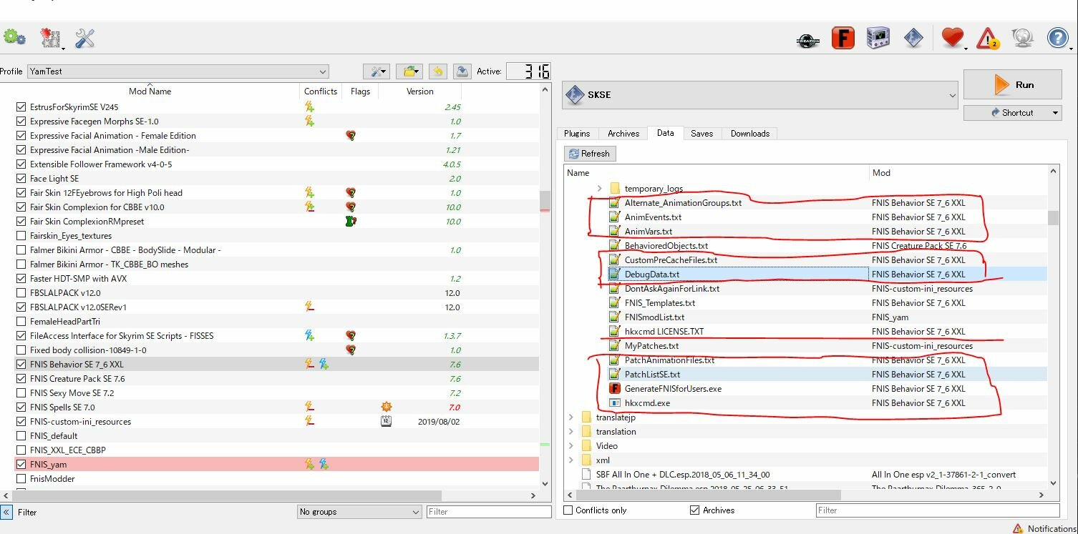This screenshot has height=534, width=1078.
Task: Open the warning triangle problems icon
Action: pos(988,39)
